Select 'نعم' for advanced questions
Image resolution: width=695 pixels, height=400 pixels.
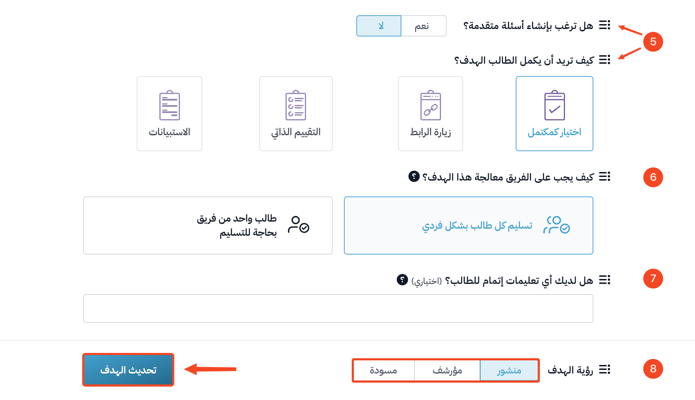point(423,26)
